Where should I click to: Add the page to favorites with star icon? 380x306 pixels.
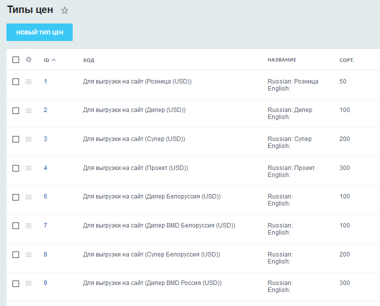click(64, 10)
